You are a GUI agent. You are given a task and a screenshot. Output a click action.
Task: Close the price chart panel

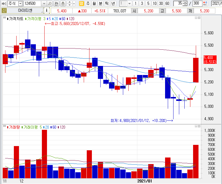pyautogui.click(x=199, y=18)
